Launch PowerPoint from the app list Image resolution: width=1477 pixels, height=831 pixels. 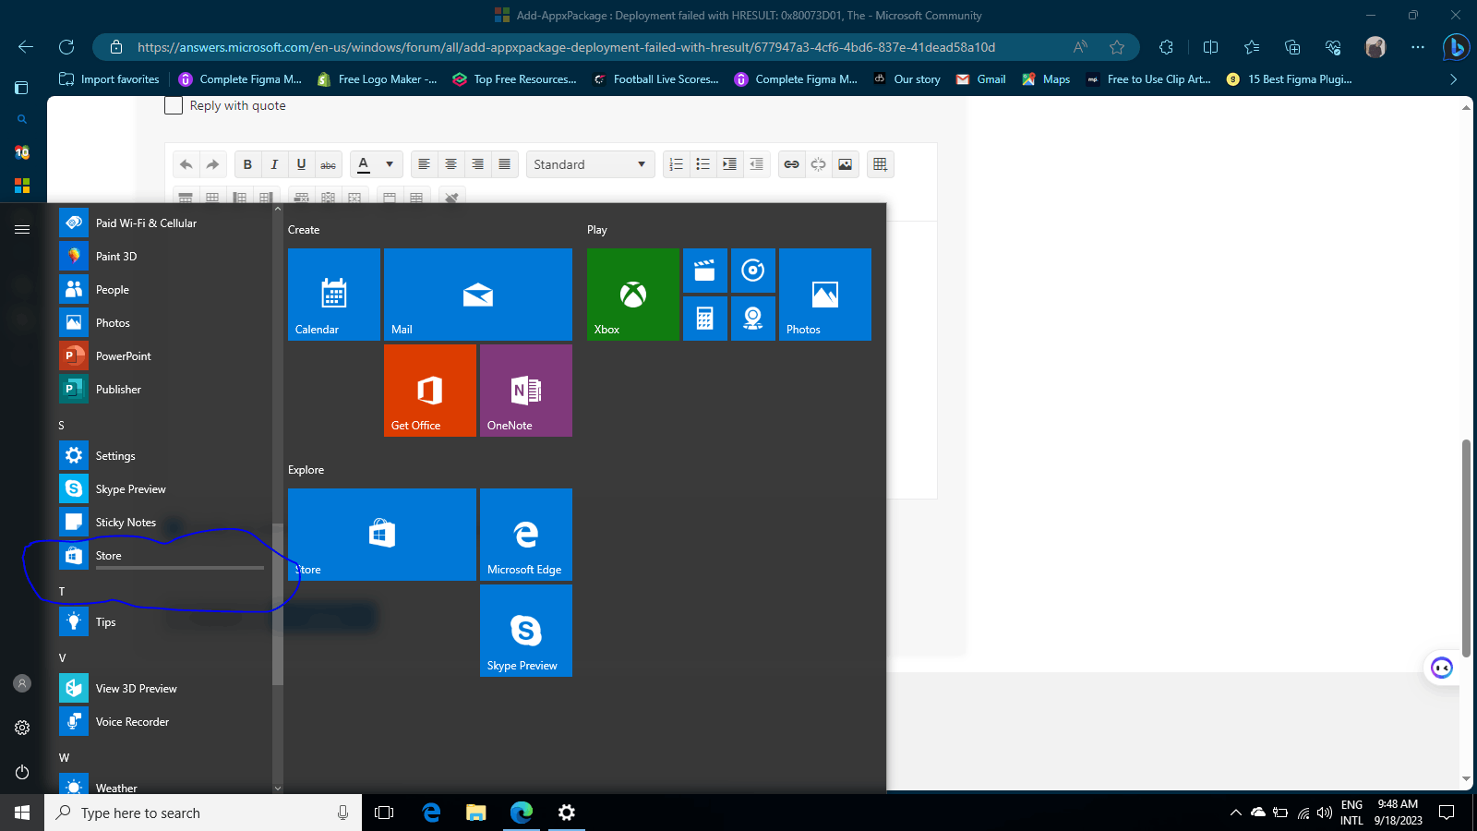point(164,356)
